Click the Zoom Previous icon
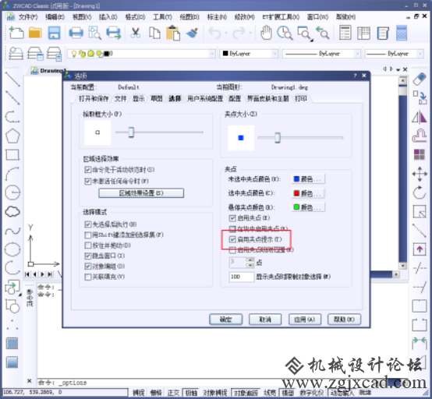432x399 pixels. pos(323,33)
